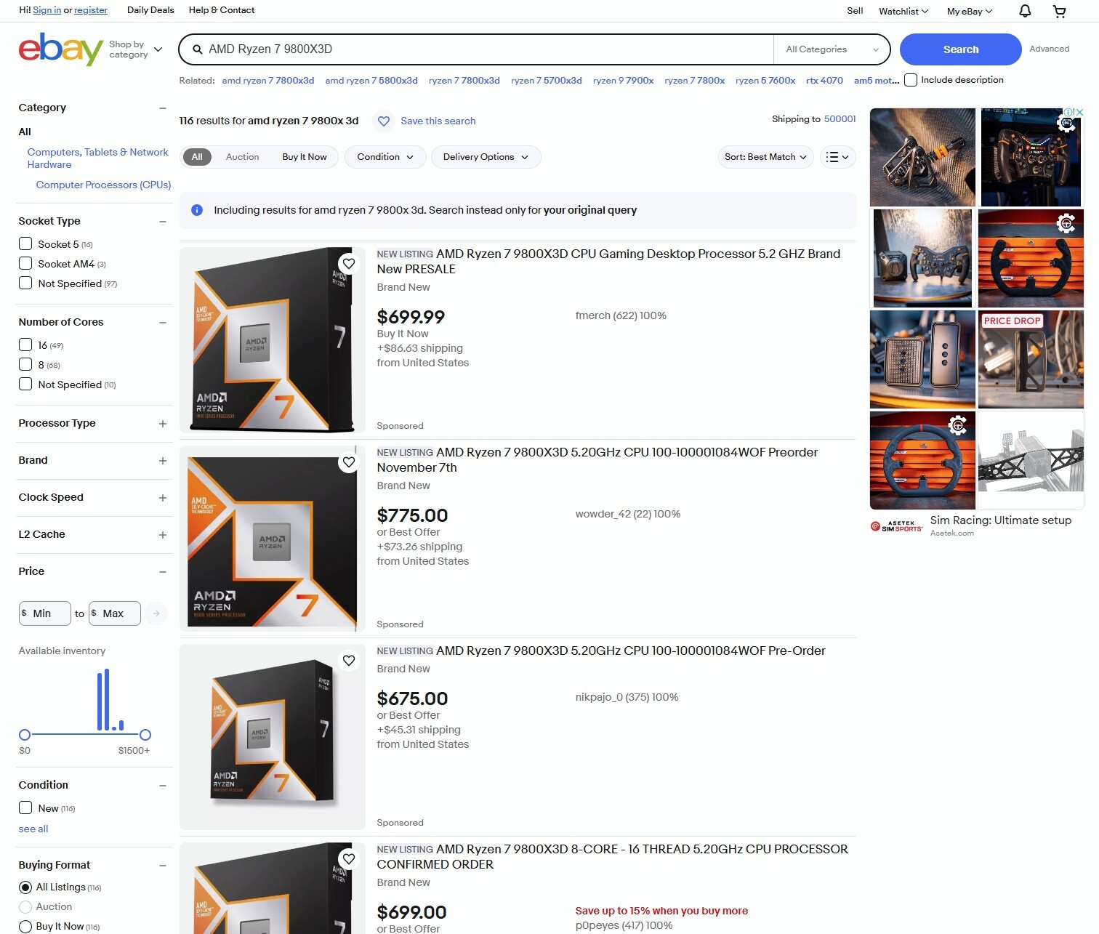
Task: Click the info icon in the results notice
Action: [x=197, y=210]
